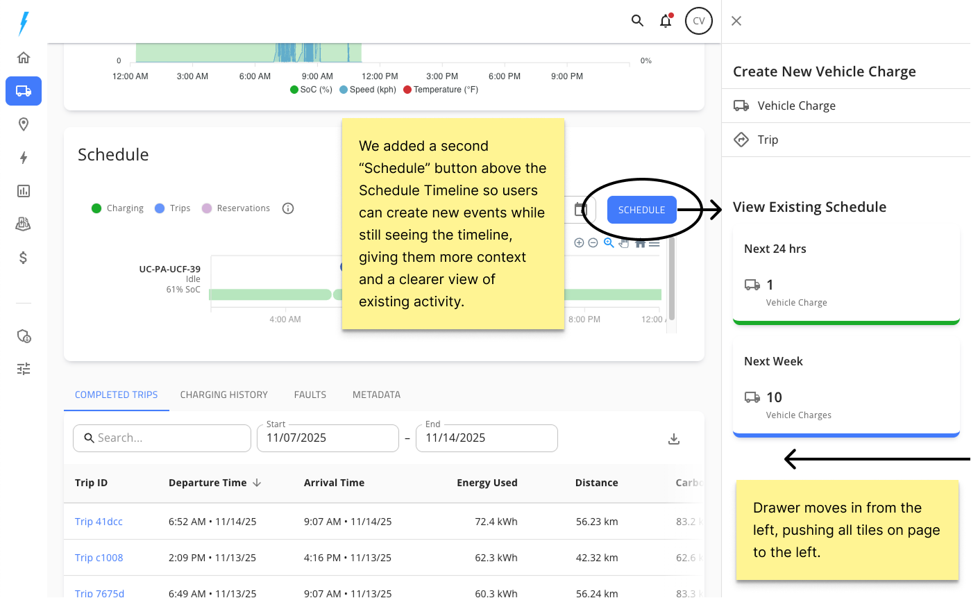Image resolution: width=971 pixels, height=598 pixels.
Task: Open Trip 41dcc details link
Action: 99,521
